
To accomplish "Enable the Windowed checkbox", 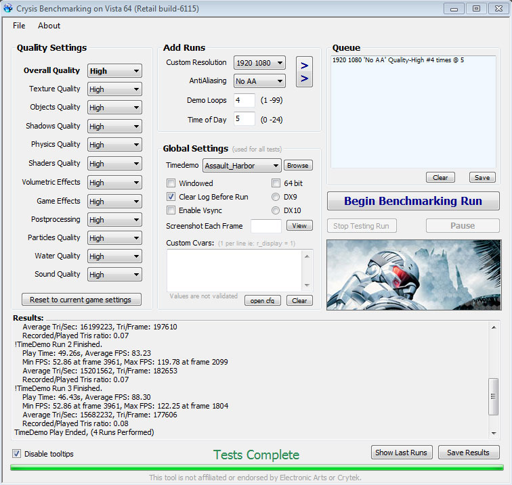I will pos(171,183).
